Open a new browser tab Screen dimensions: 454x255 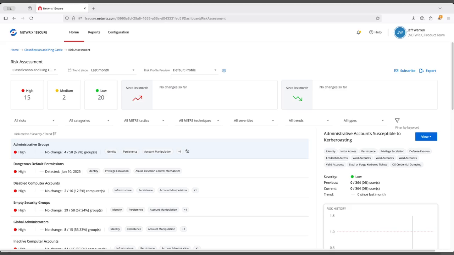point(94,8)
